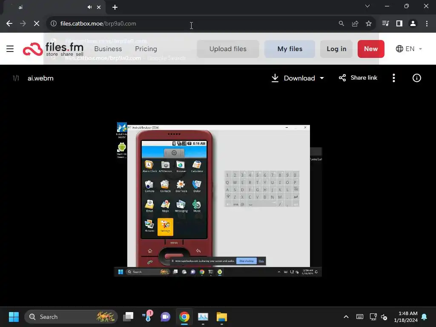Click the taskbar Search box
436x327 pixels.
(x=71, y=317)
